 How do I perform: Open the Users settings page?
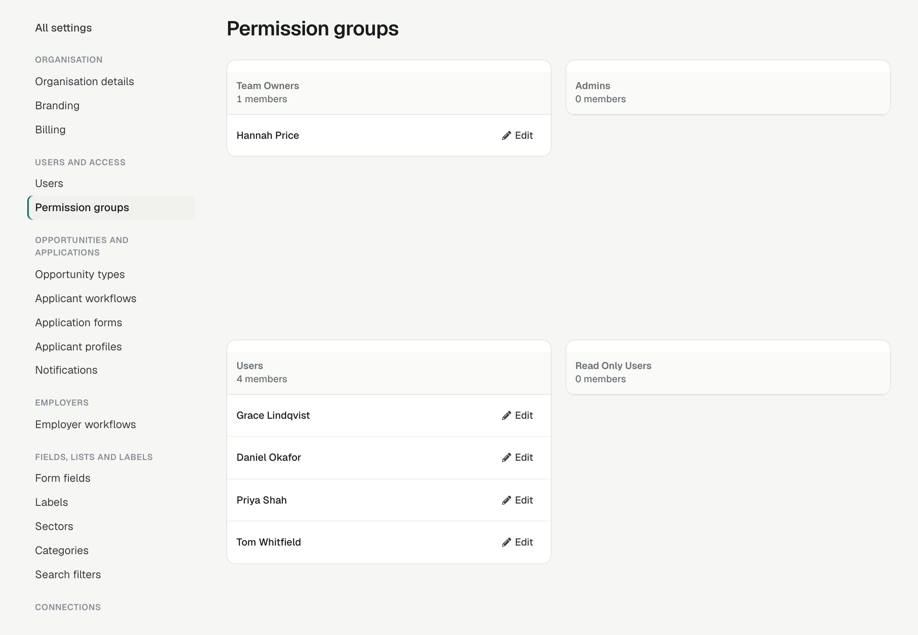click(49, 184)
